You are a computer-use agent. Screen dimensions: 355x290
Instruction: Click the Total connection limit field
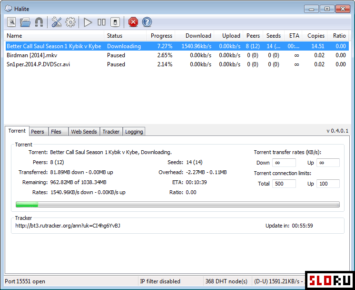coord(284,184)
